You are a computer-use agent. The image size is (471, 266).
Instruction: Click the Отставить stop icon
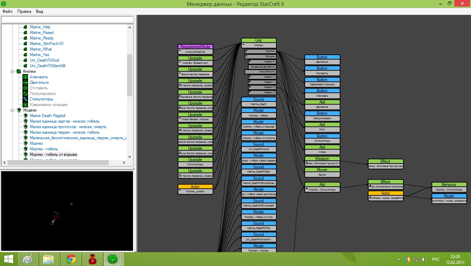coord(25,88)
